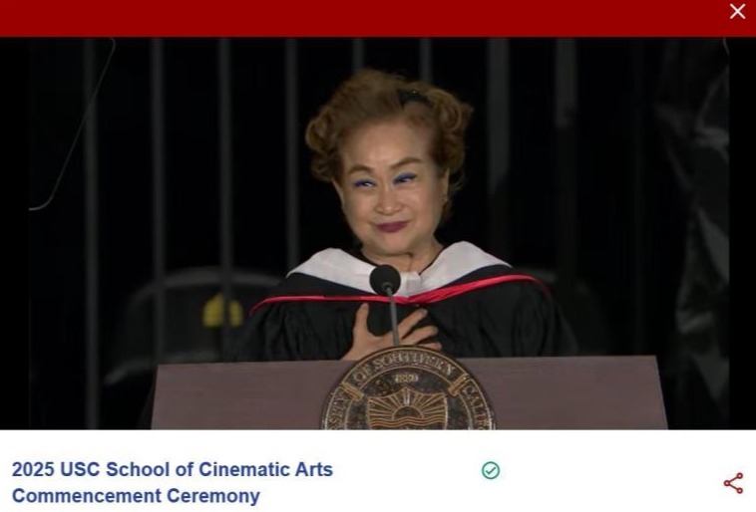Click the red share icon
This screenshot has height=512, width=756.
733,483
